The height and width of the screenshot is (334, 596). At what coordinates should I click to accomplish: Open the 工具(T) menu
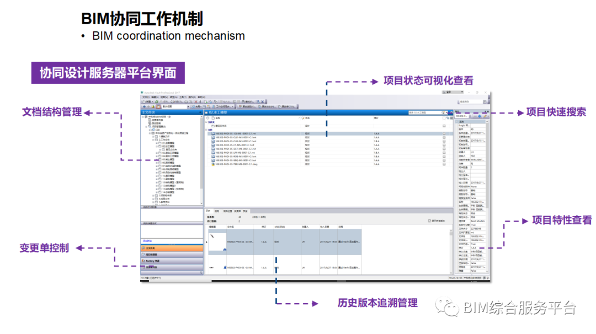click(183, 97)
